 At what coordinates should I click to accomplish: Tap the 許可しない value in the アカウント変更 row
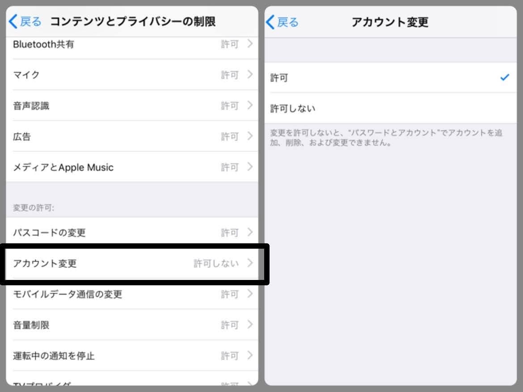216,263
